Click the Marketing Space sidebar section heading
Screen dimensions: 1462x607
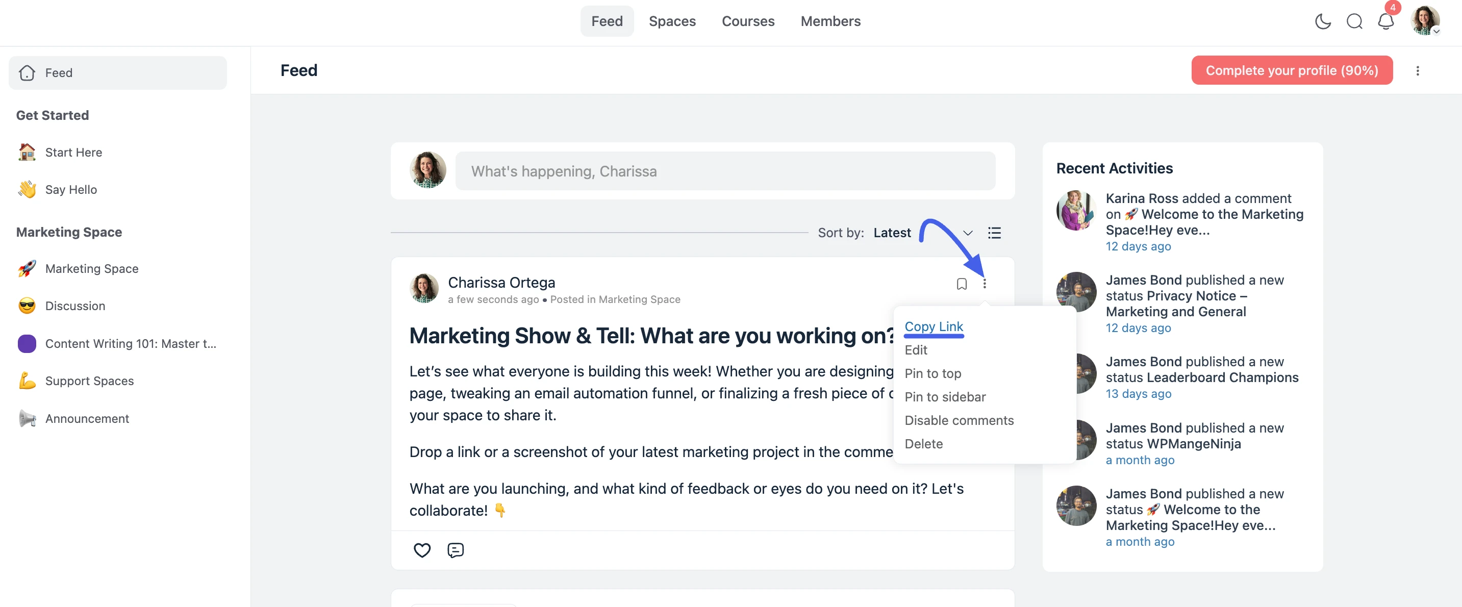69,232
